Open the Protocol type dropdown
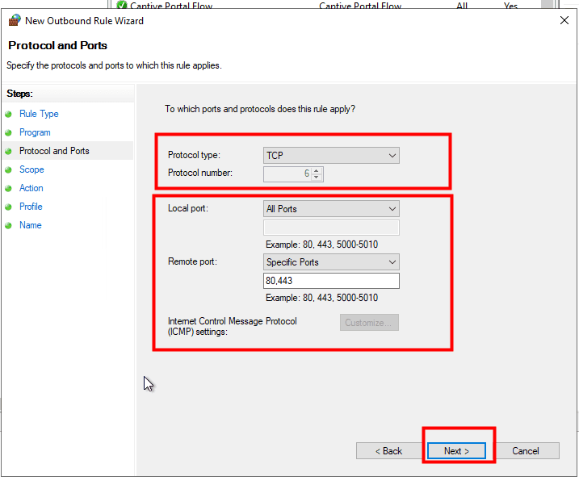The image size is (579, 485). [x=331, y=155]
